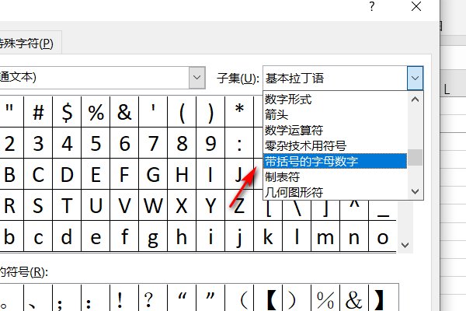This screenshot has width=466, height=311.
Task: Open the dialog help question mark
Action: 372,6
